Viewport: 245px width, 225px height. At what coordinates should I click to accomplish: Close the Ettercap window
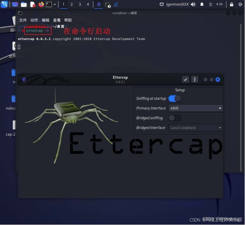[x=218, y=79]
